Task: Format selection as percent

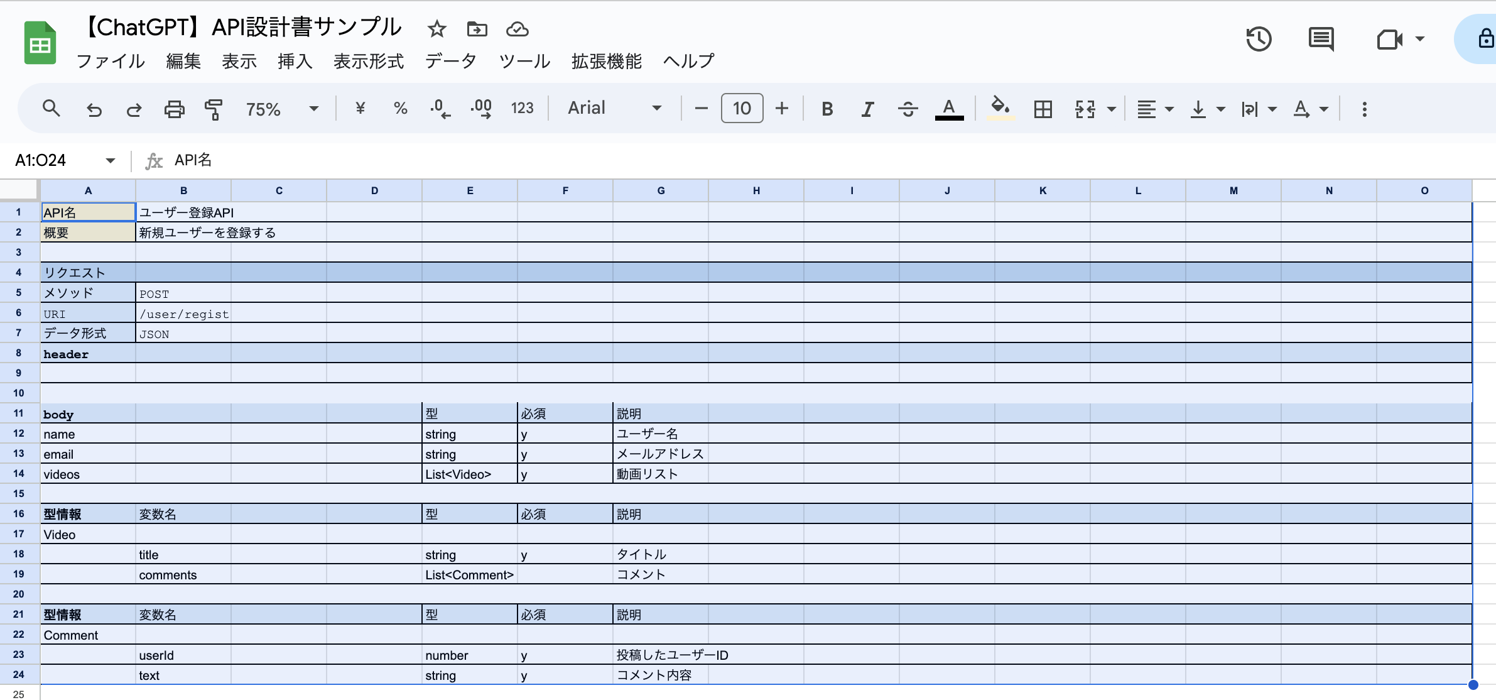Action: coord(401,108)
